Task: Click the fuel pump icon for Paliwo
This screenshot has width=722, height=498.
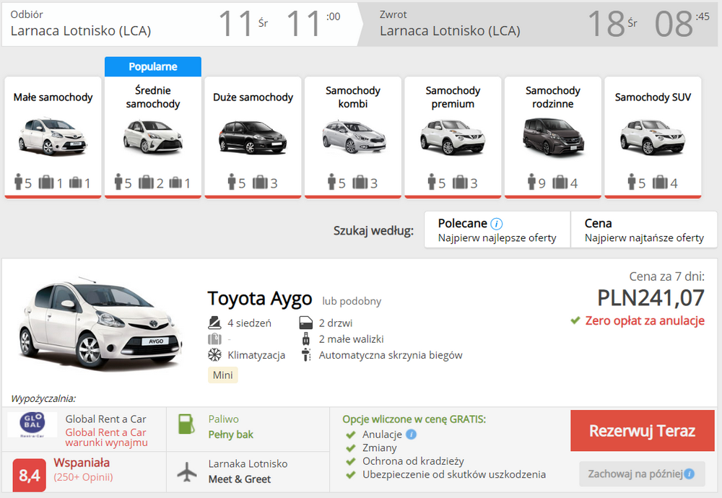Action: pos(186,424)
